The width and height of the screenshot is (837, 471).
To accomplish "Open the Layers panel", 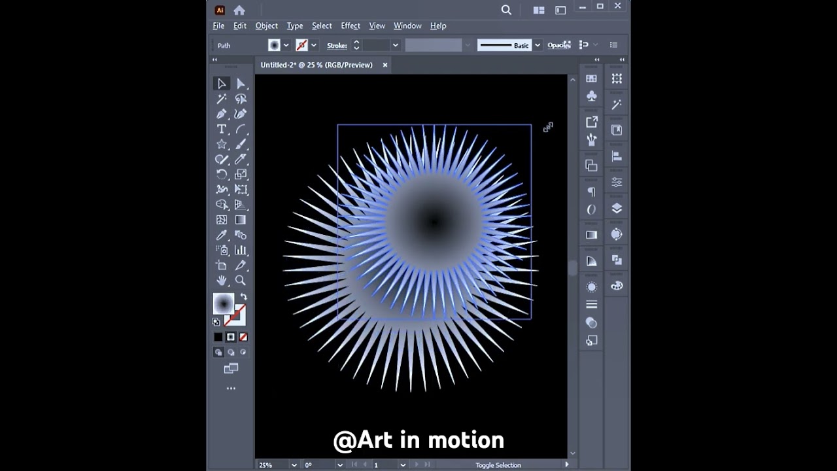I will click(x=617, y=208).
